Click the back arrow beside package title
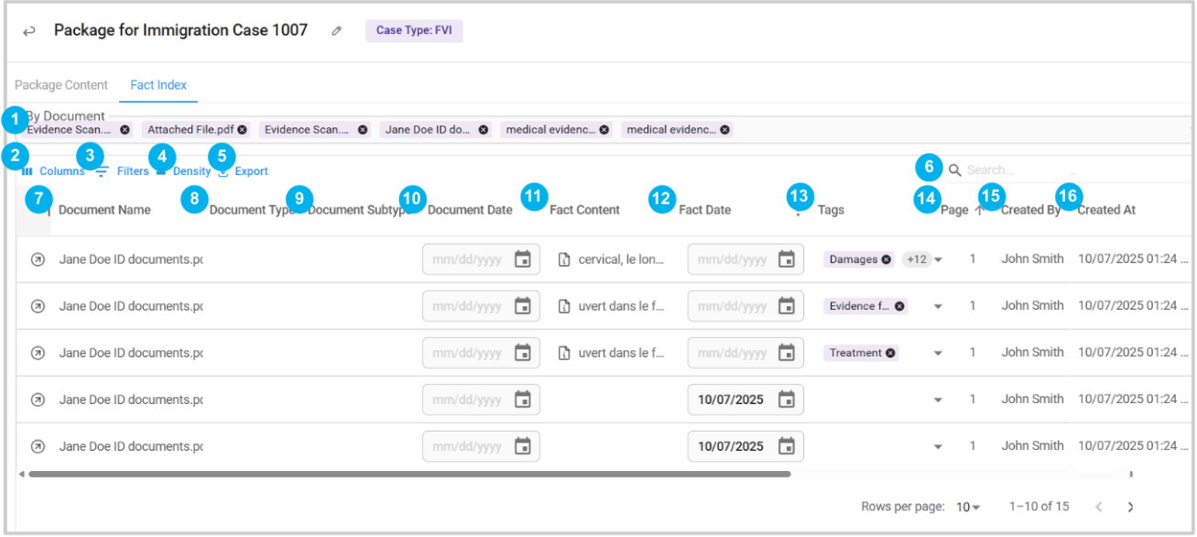This screenshot has width=1197, height=537. click(x=29, y=31)
